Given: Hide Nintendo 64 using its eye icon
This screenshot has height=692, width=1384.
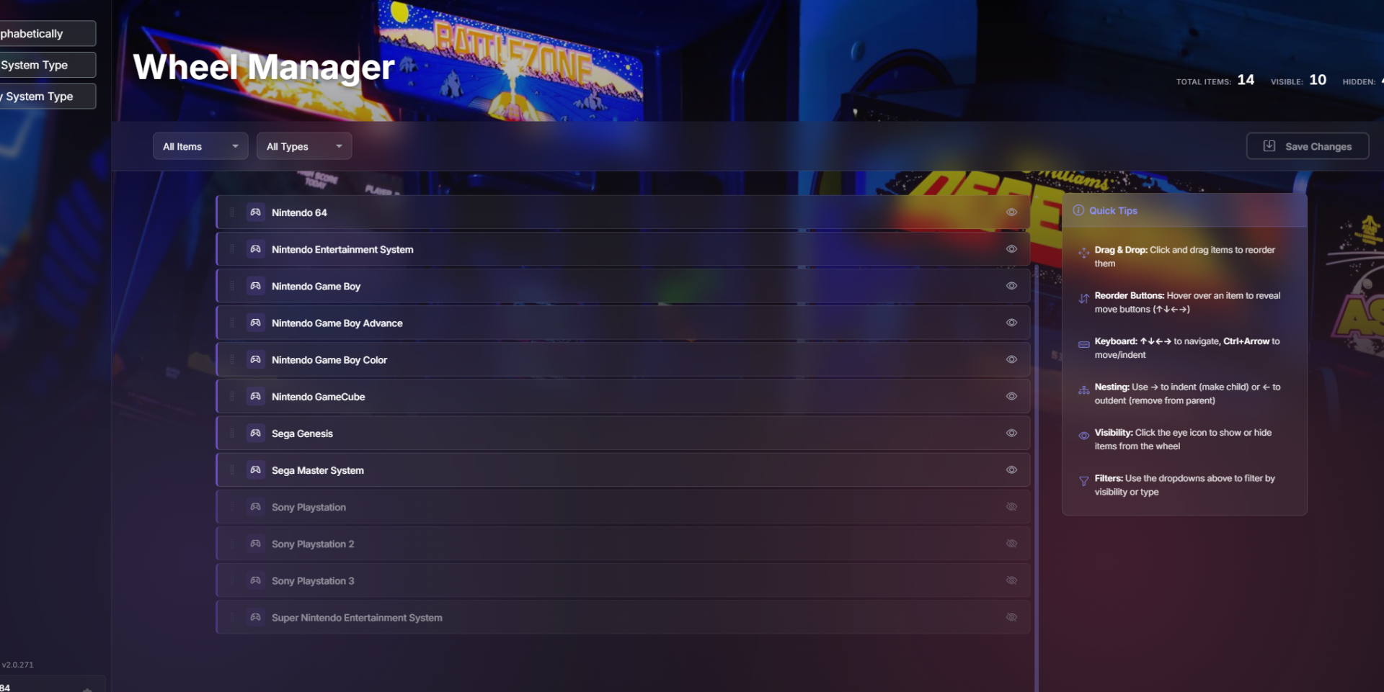Looking at the screenshot, I should (1011, 212).
